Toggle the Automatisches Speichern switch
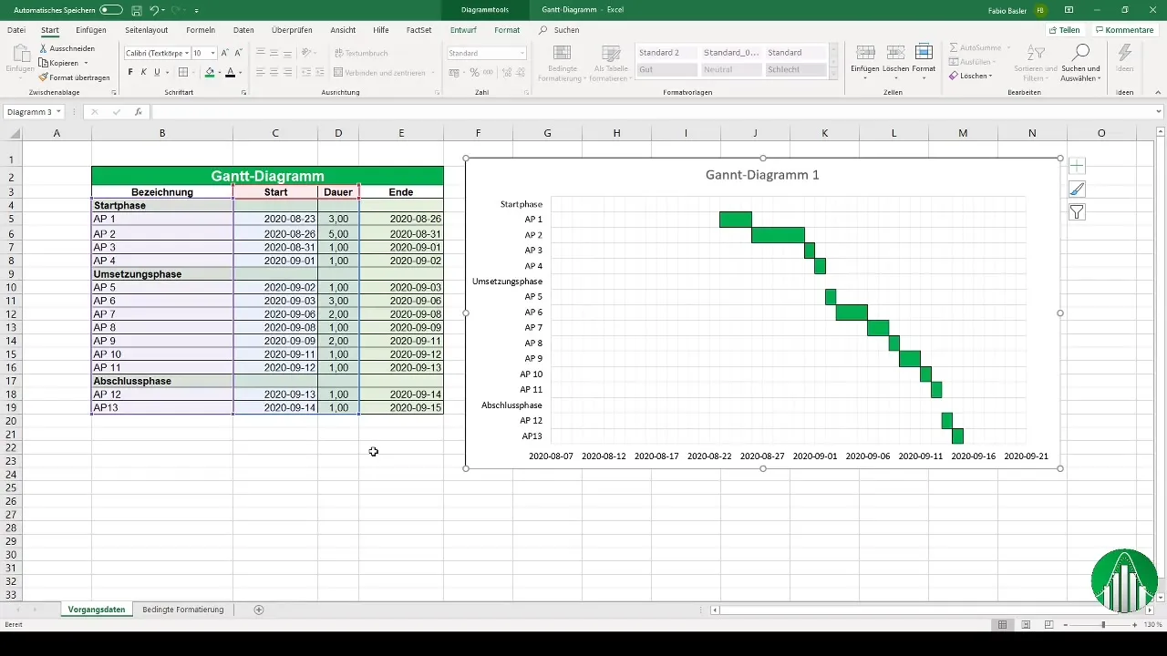1167x656 pixels. tap(111, 9)
